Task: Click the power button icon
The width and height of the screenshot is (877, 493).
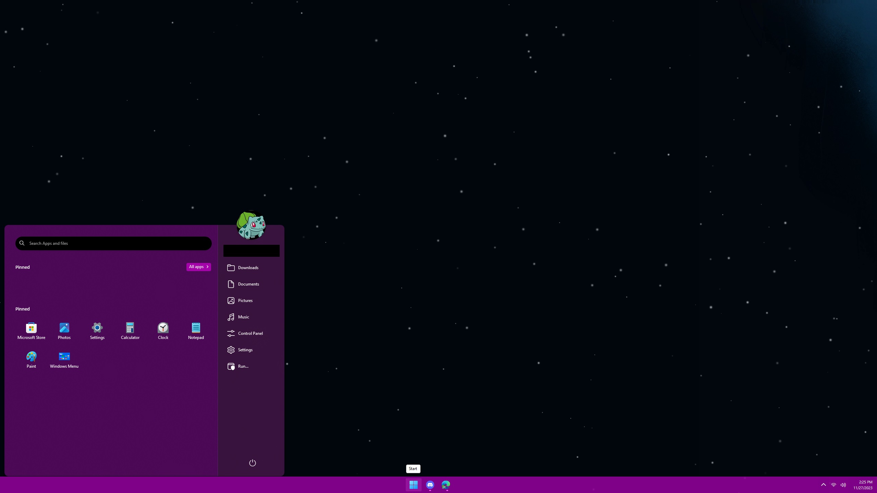Action: click(252, 463)
